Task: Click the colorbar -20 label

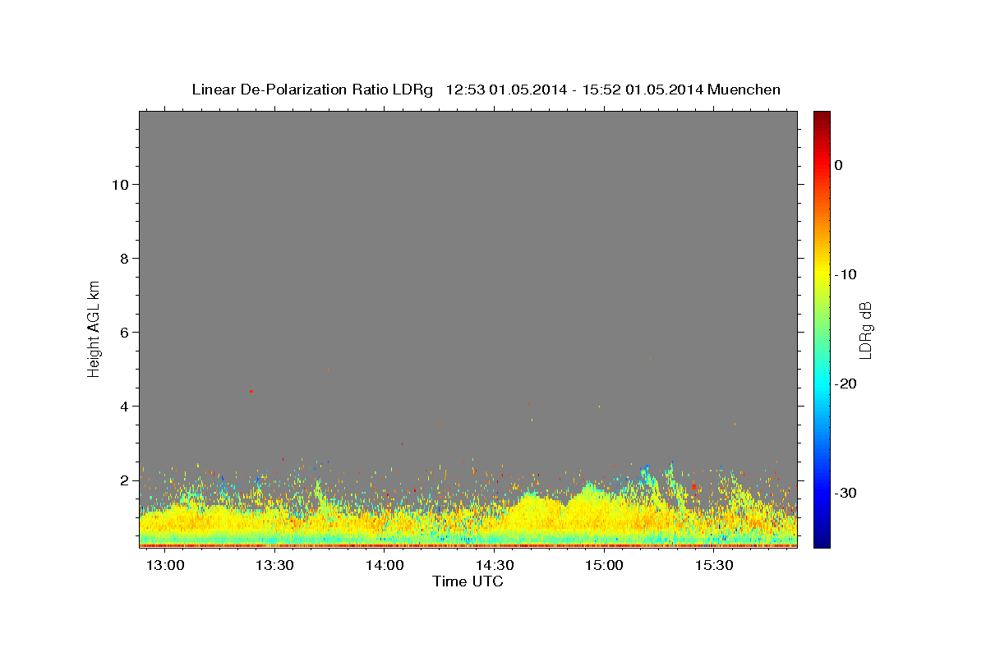Action: point(846,384)
